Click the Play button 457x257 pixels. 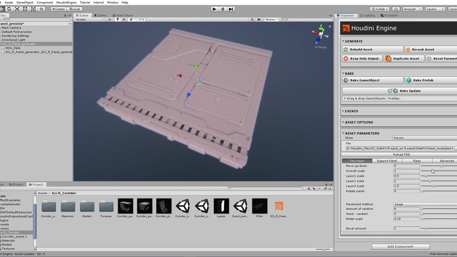214,9
